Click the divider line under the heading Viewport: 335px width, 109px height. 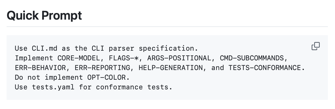167,26
